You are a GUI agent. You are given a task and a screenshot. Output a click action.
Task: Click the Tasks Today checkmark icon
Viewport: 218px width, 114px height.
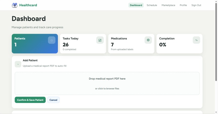100,40
